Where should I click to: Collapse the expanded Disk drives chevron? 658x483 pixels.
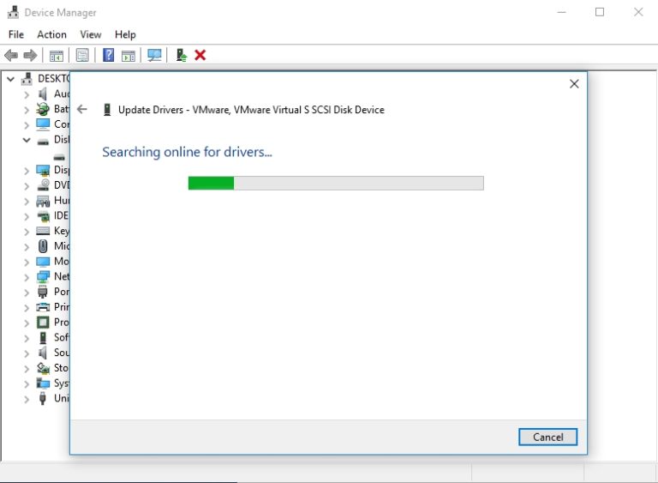pos(27,140)
